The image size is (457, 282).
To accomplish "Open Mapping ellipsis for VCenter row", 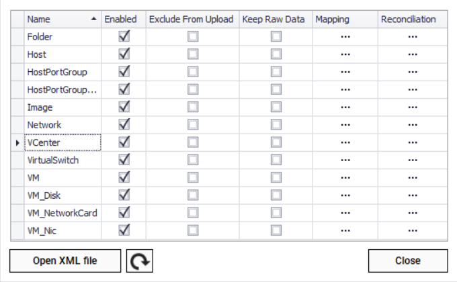I will (345, 142).
